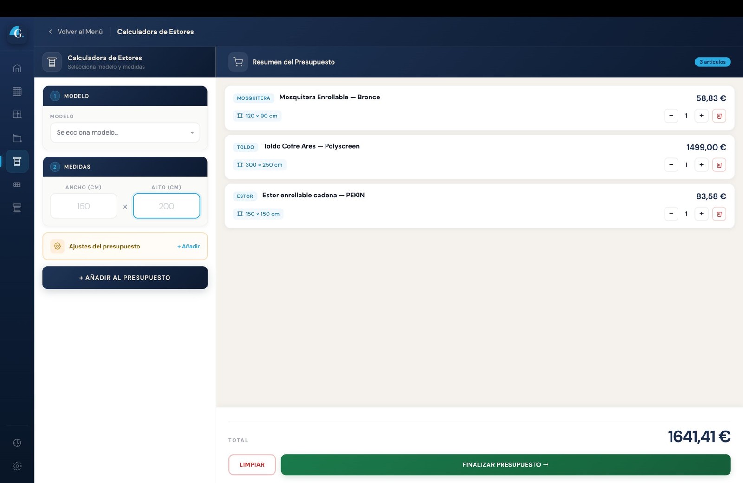Click Añadir al presupuesto button

click(x=125, y=278)
